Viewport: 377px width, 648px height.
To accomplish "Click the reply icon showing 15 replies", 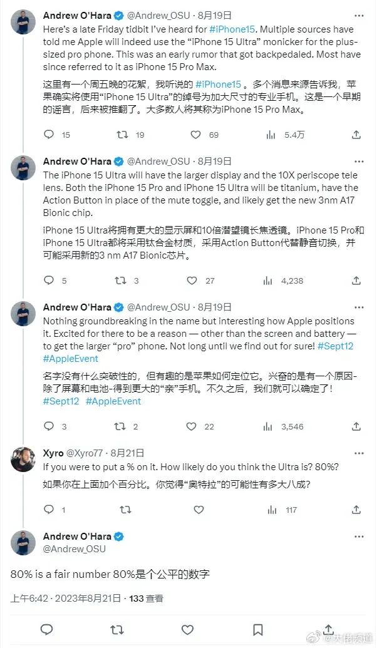I will point(49,135).
